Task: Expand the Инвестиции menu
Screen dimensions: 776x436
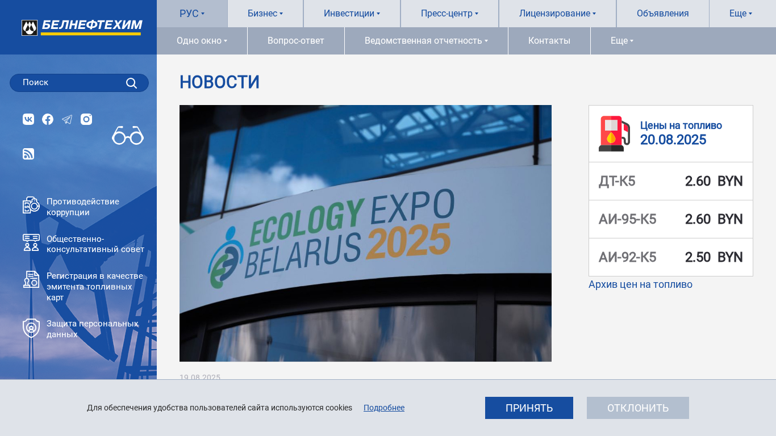Action: click(x=352, y=14)
